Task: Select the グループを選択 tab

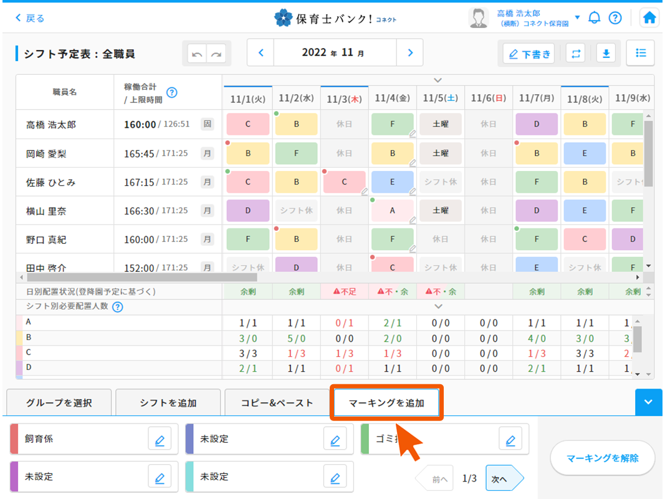Action: (59, 403)
